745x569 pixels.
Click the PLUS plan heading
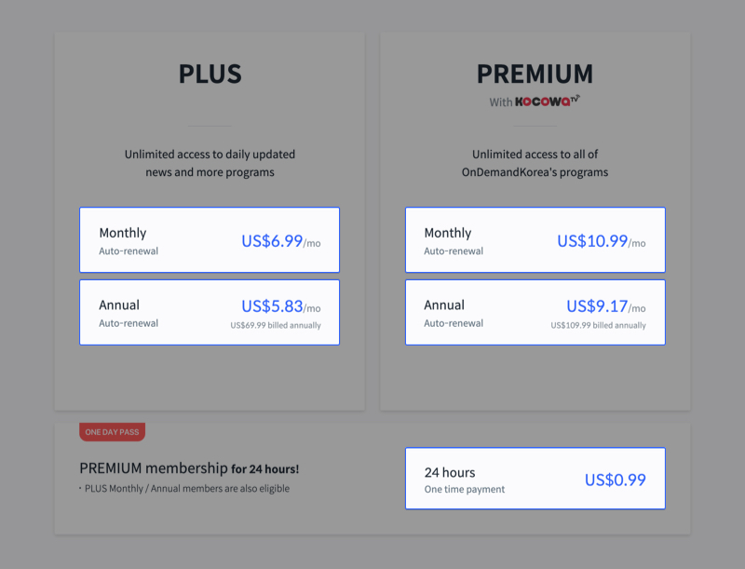[x=210, y=75]
